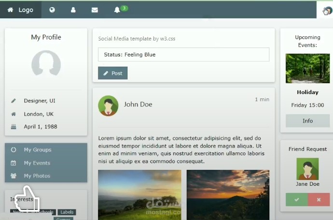Click the Upcoming Events heading

tap(308, 41)
